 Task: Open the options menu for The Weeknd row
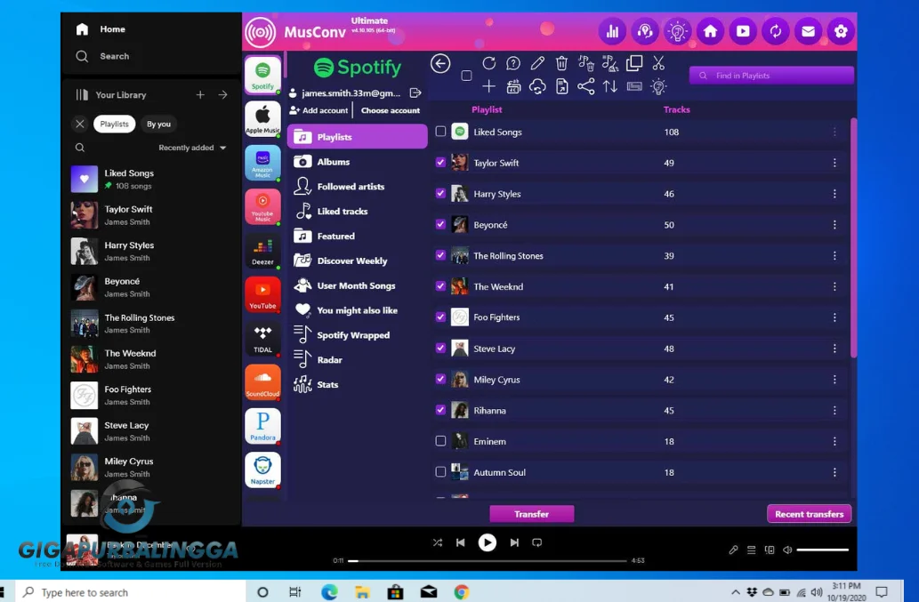click(834, 286)
